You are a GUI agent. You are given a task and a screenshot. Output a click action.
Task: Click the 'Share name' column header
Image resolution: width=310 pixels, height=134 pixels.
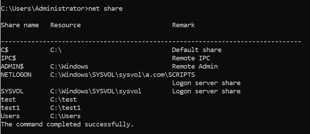(20, 25)
